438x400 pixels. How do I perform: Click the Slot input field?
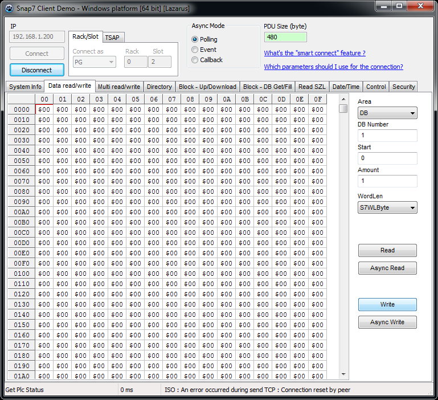pyautogui.click(x=160, y=62)
